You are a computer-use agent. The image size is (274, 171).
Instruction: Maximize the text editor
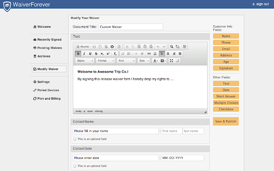pos(172,61)
